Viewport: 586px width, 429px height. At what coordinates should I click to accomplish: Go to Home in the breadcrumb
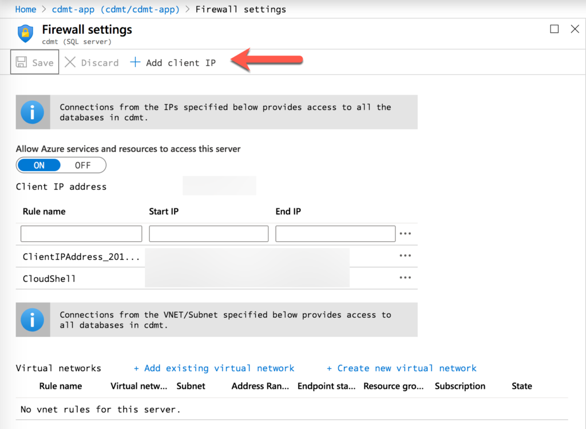pos(25,9)
